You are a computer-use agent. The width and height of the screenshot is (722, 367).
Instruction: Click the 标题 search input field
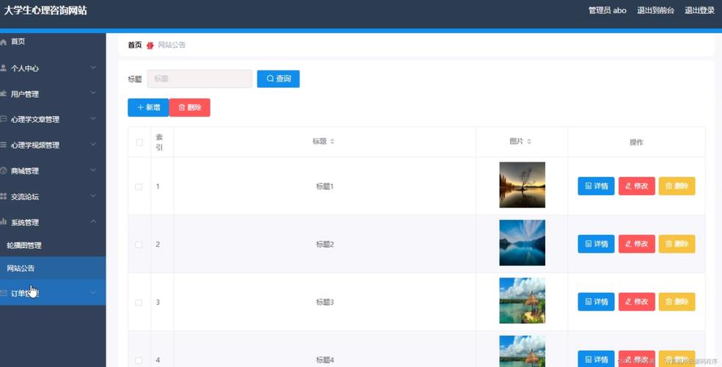[x=200, y=79]
